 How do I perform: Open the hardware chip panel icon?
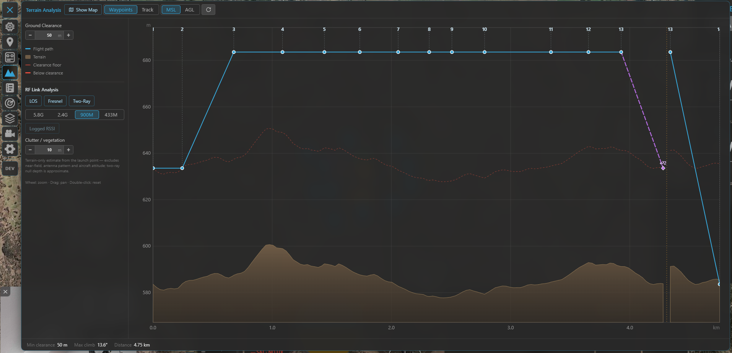click(x=10, y=27)
